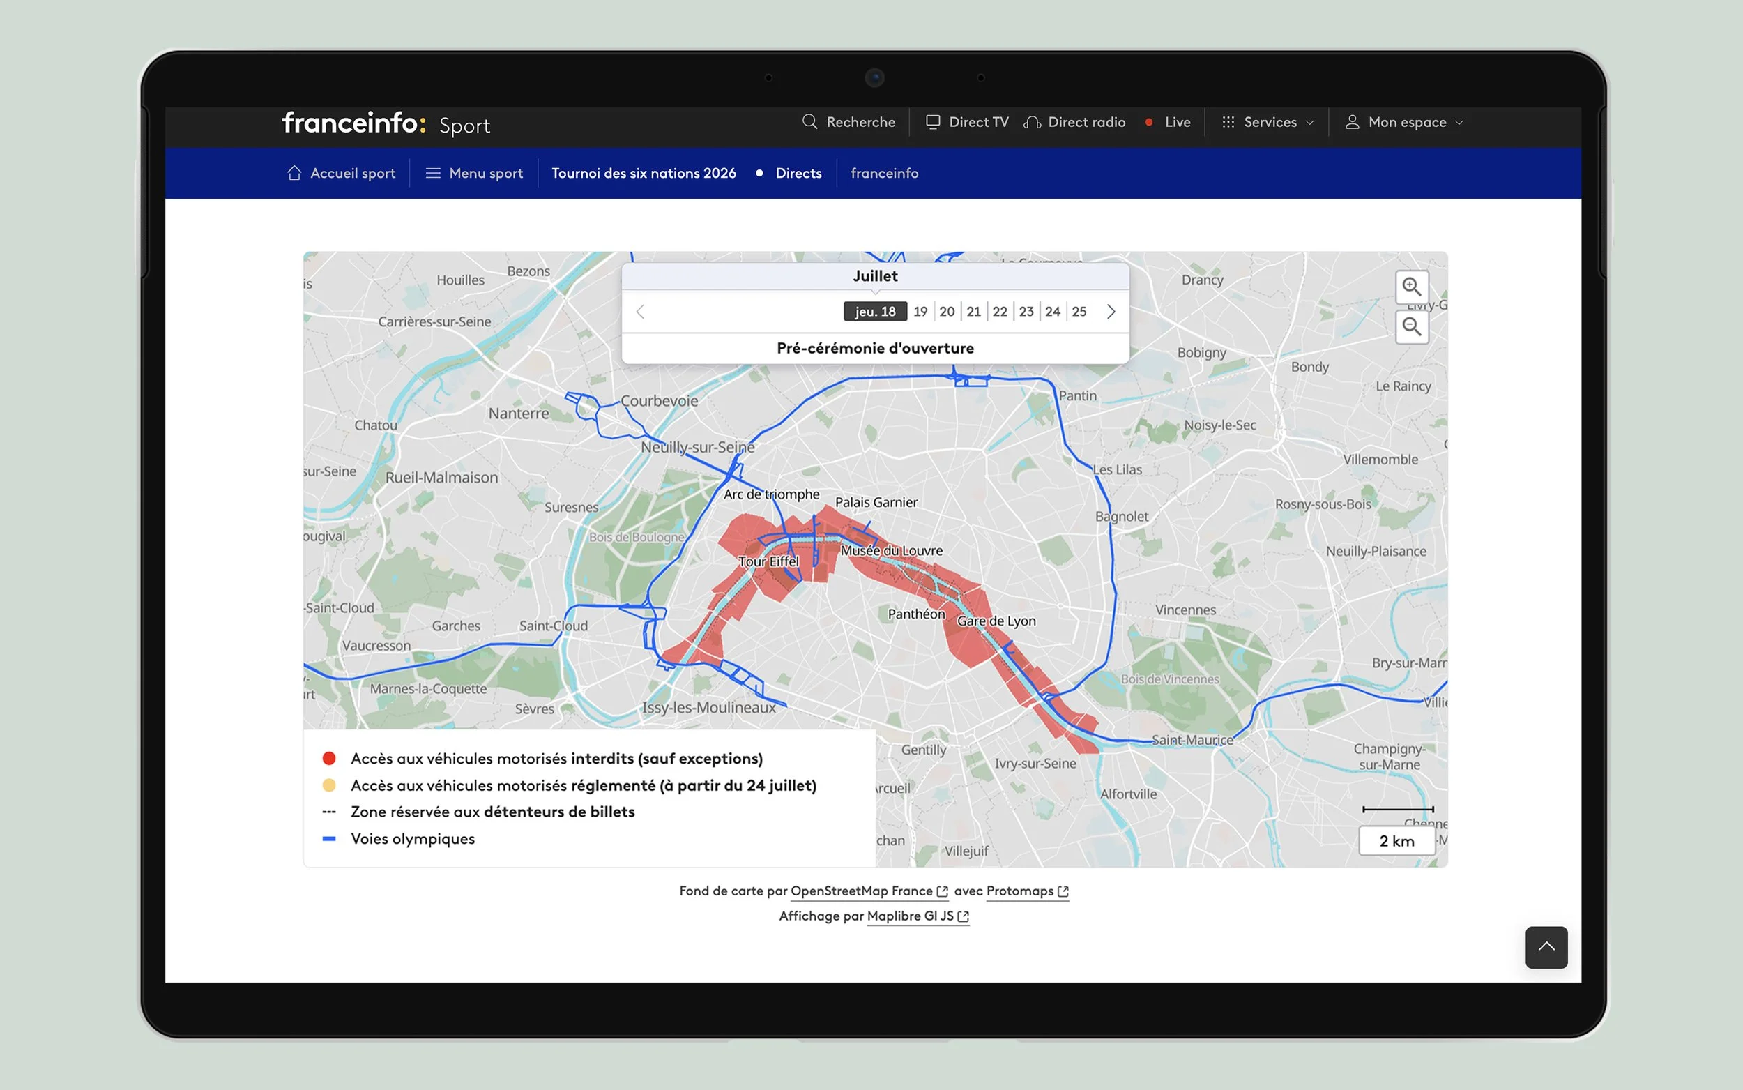Click Voies olympiques legend text
The height and width of the screenshot is (1090, 1743).
pos(412,838)
